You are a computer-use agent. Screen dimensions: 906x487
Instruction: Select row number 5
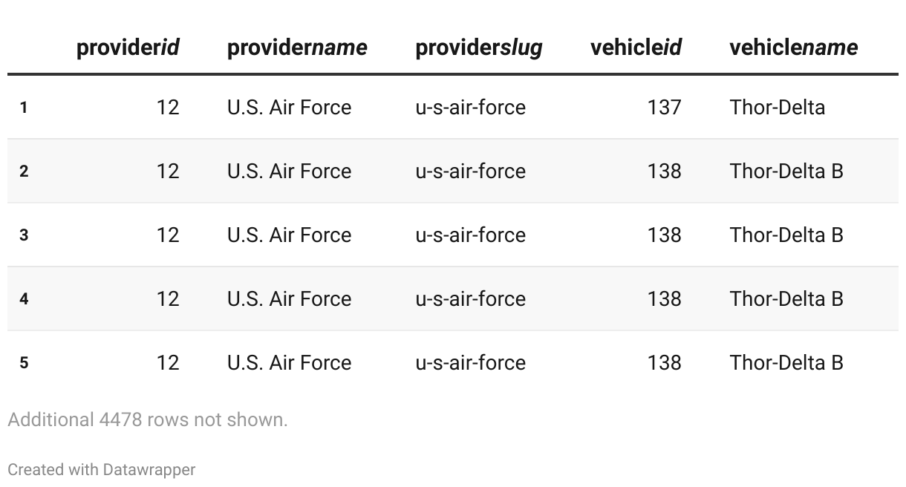[x=24, y=363]
